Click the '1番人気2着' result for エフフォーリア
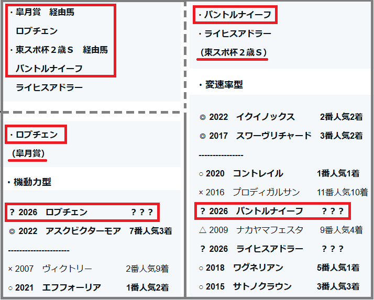The image size is (374, 300). pos(147,287)
